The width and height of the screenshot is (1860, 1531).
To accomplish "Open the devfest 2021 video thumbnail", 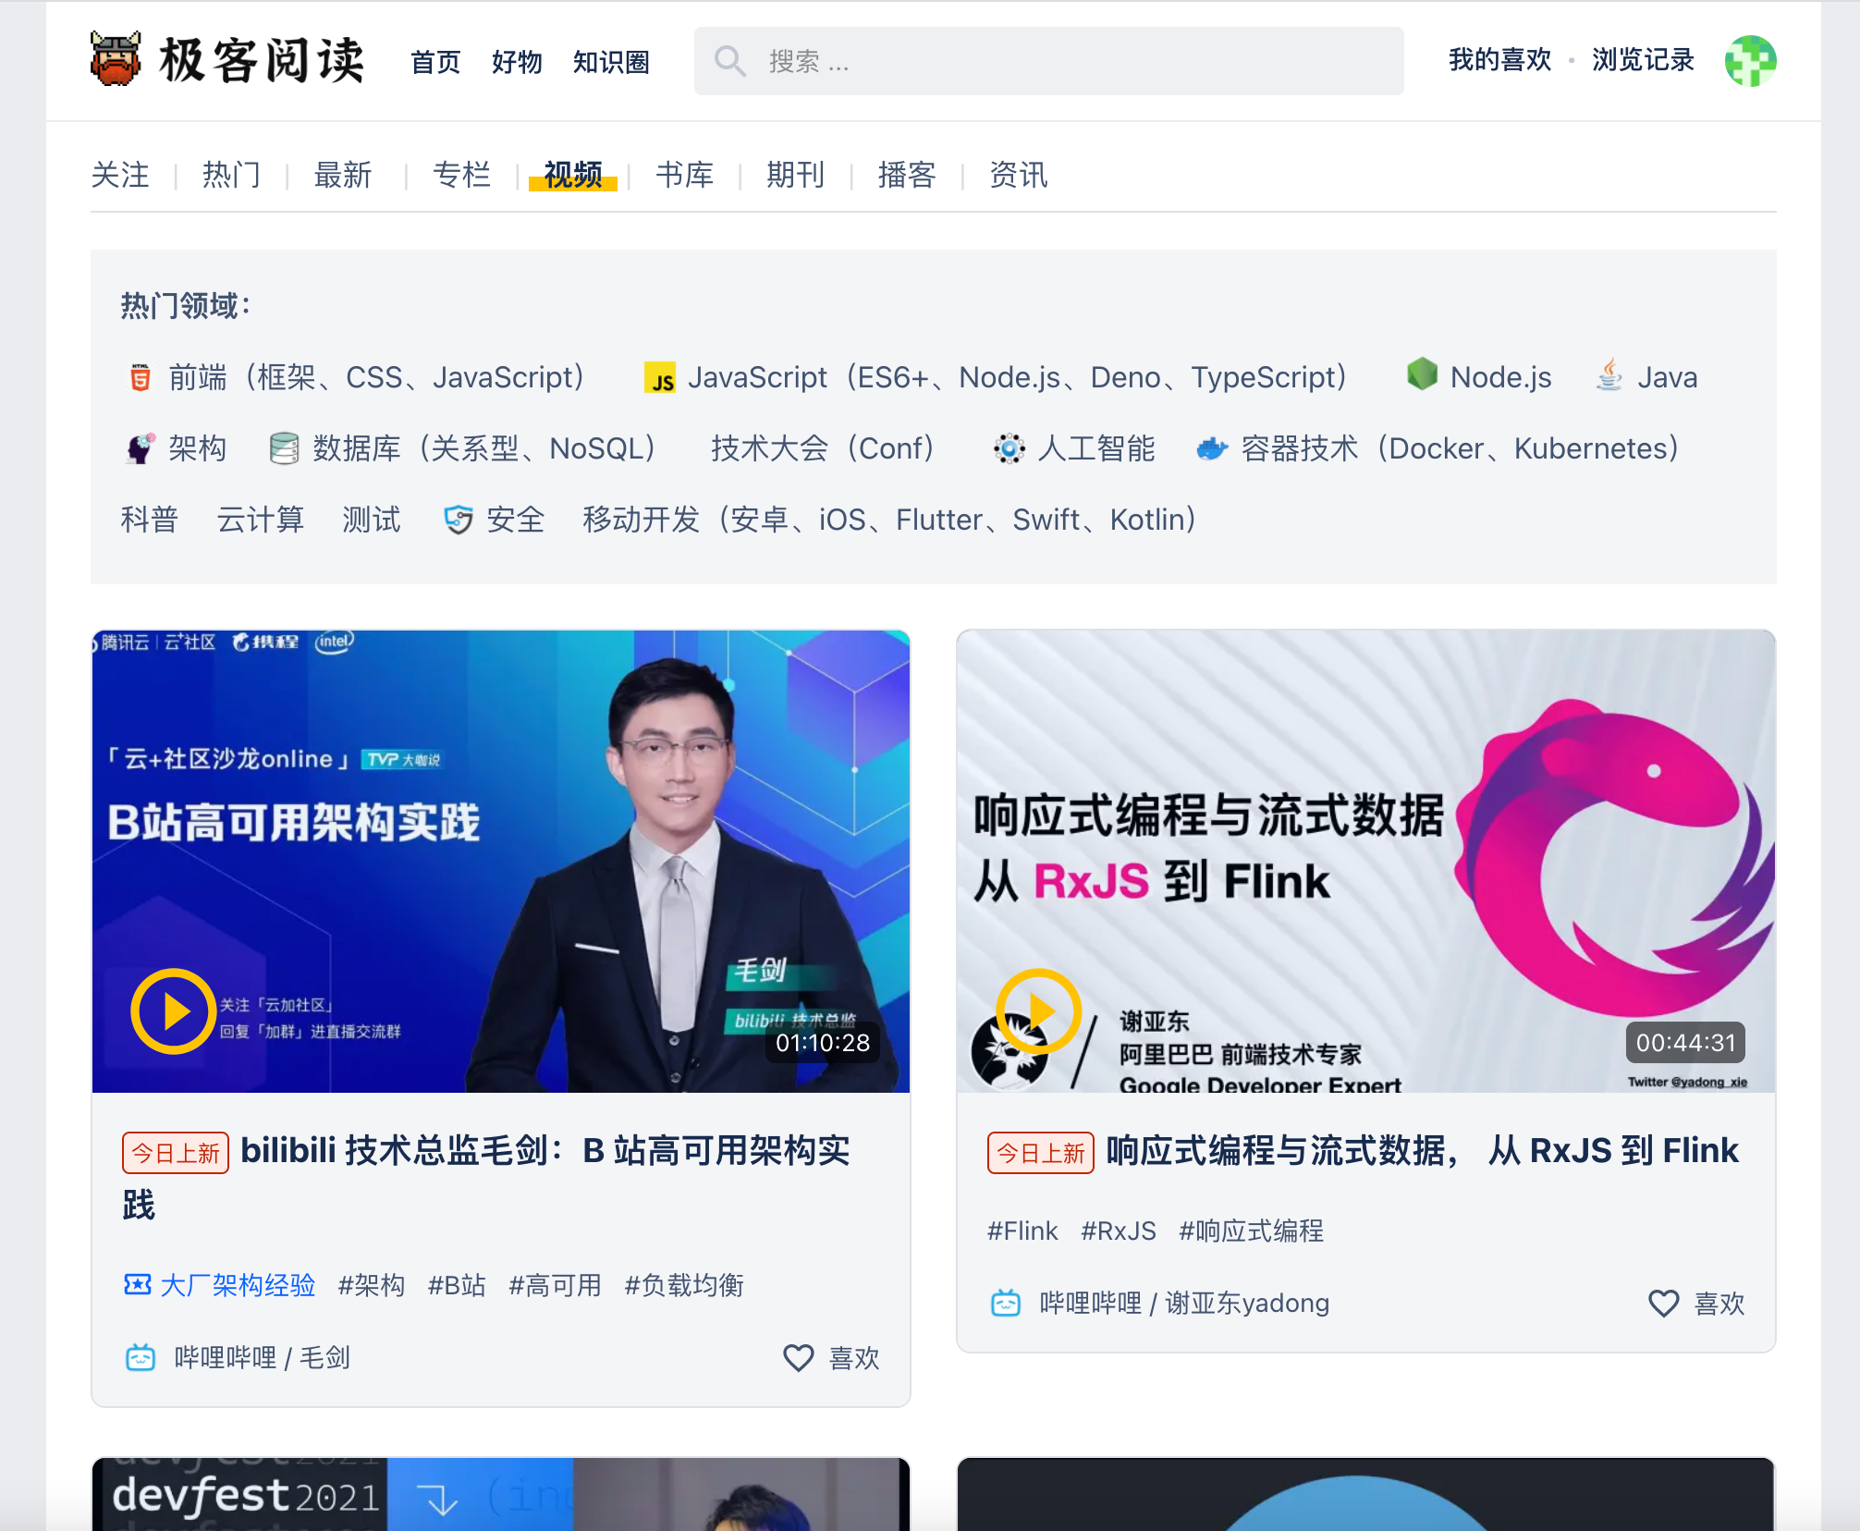I will point(501,1494).
